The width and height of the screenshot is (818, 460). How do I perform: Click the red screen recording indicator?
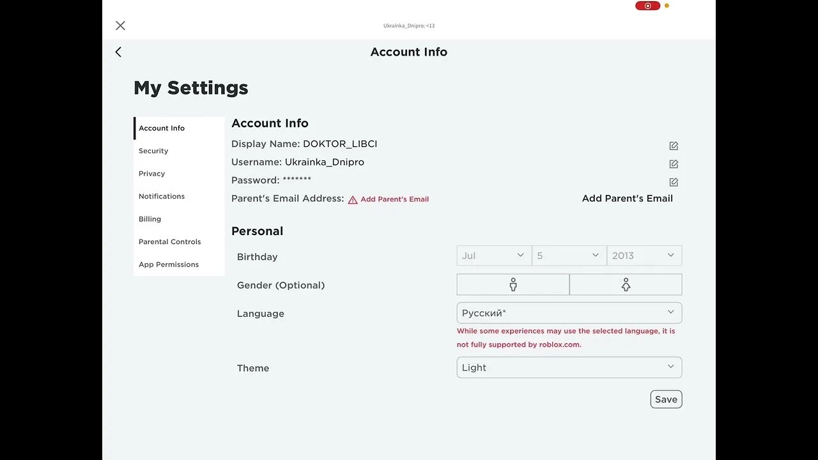[x=647, y=6]
